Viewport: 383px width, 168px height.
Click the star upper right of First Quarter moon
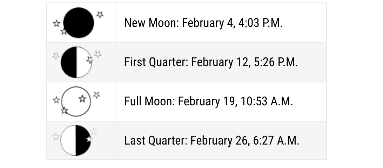(x=98, y=54)
